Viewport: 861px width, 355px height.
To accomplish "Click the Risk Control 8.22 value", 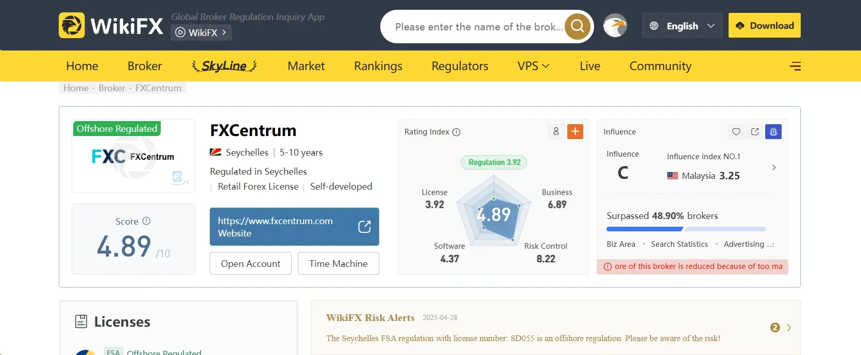I will tap(546, 259).
